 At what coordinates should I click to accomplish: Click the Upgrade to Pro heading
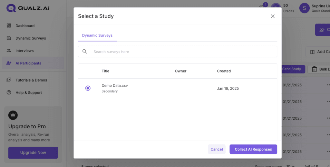click(x=27, y=126)
